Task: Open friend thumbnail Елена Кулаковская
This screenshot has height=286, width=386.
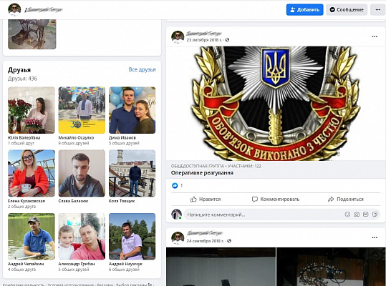Action: click(32, 173)
